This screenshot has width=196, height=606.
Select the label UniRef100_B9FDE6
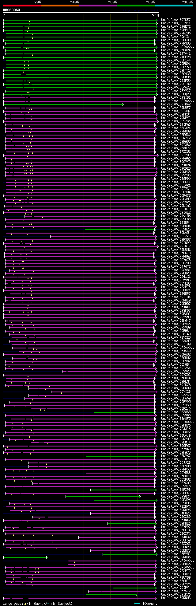click(176, 523)
